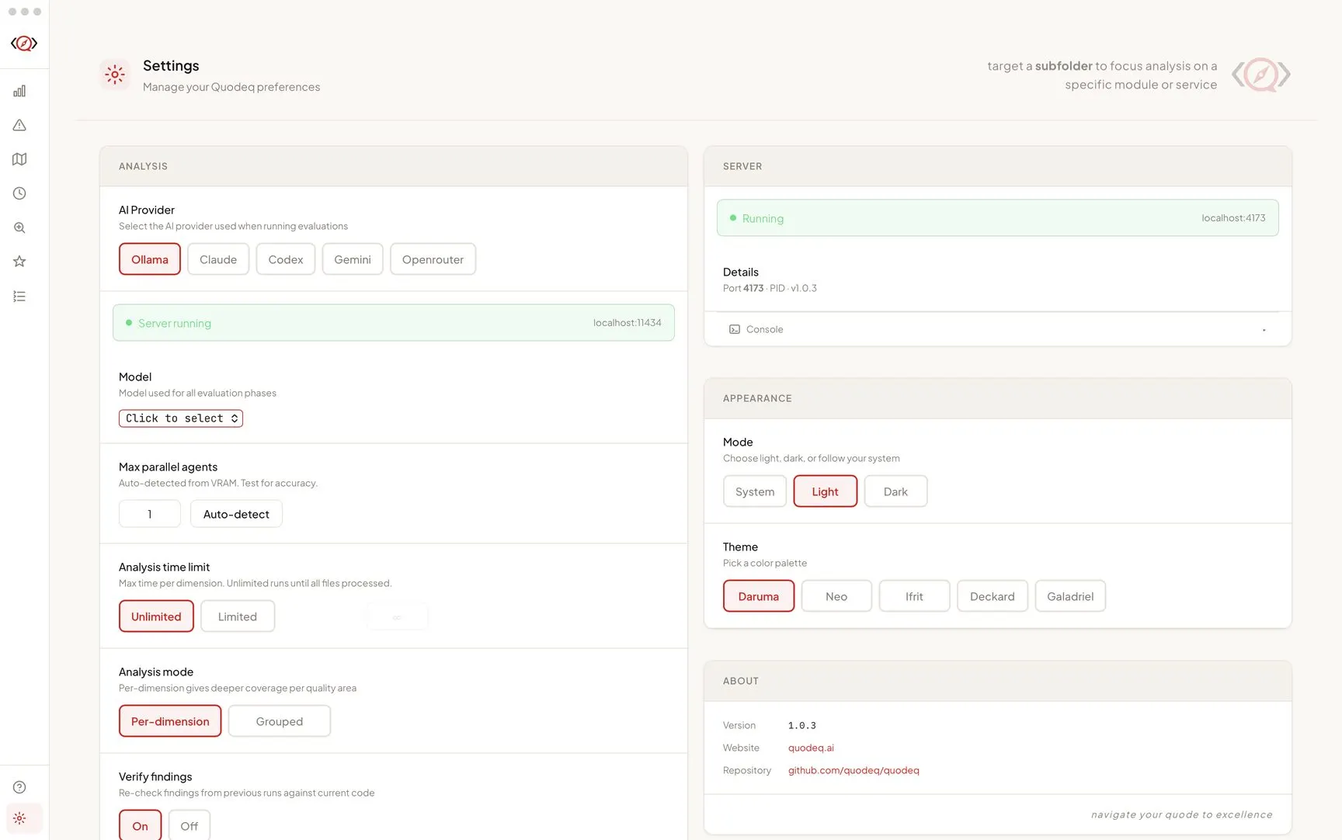Select Openrouter provider option
The width and height of the screenshot is (1342, 840).
(x=433, y=259)
